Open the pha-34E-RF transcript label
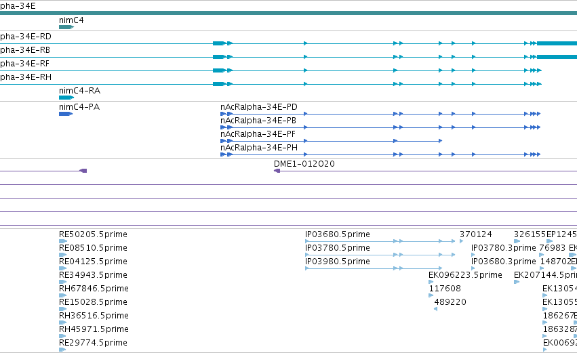The height and width of the screenshot is (353, 577). click(24, 64)
